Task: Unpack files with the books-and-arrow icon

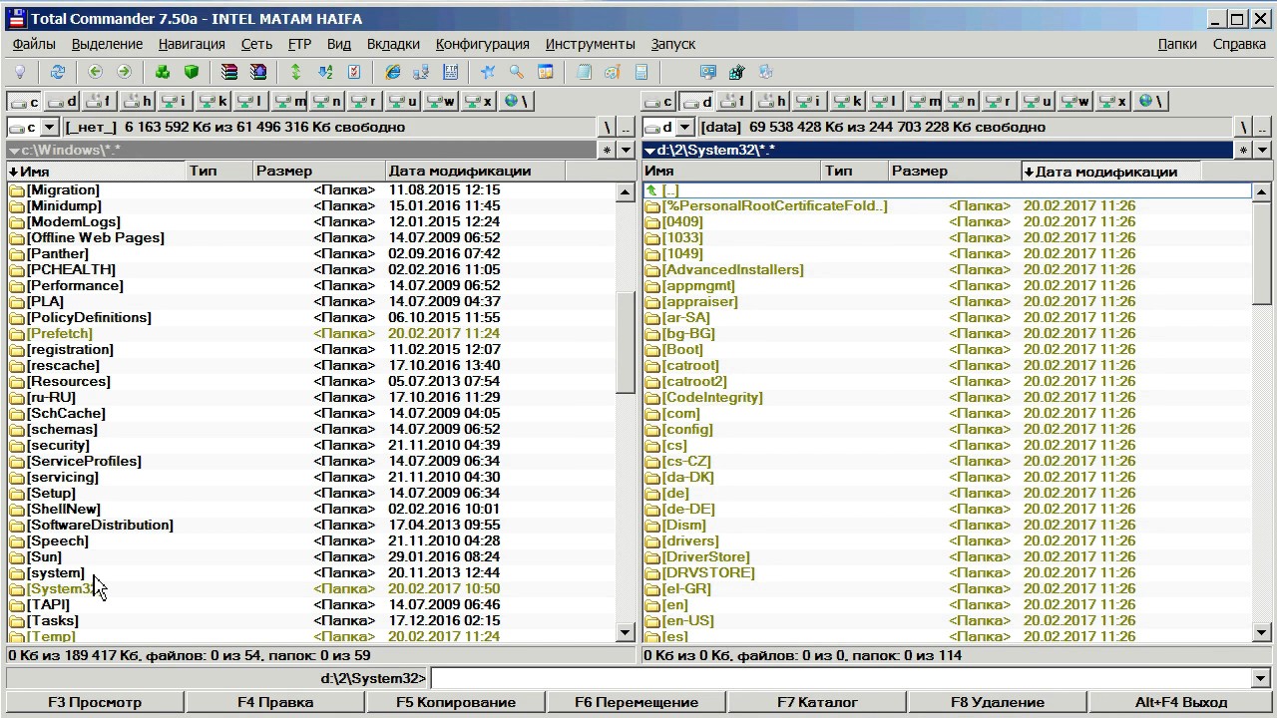Action: 258,72
